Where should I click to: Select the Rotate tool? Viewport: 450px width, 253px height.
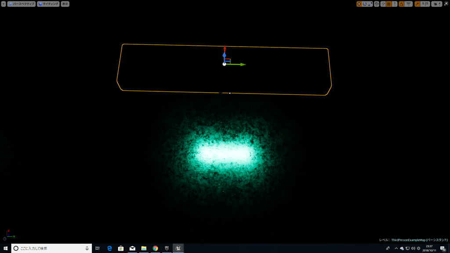click(x=364, y=4)
